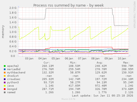The height and width of the screenshot is (102, 137).
Task: Select the named legend label
Action: click(x=11, y=92)
